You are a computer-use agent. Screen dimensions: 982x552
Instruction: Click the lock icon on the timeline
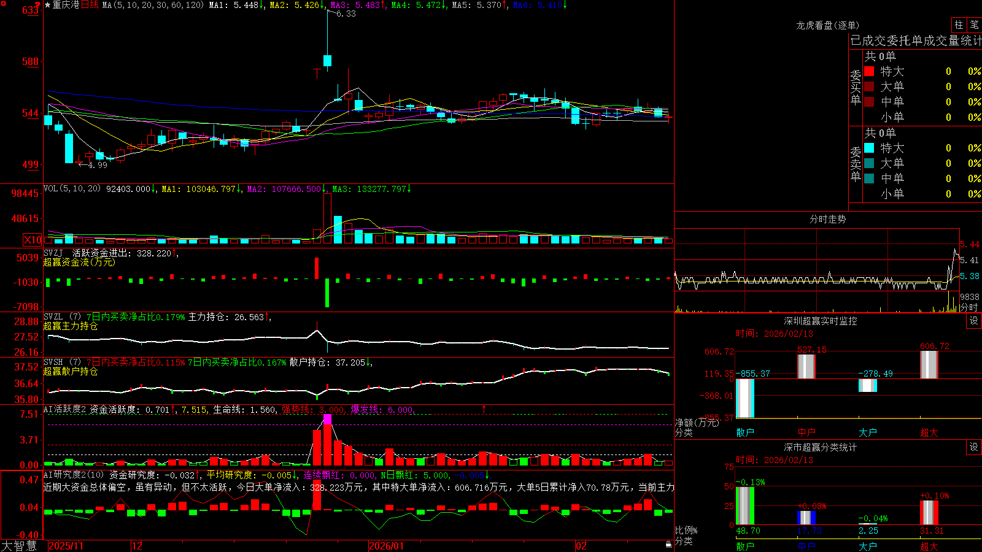(668, 544)
